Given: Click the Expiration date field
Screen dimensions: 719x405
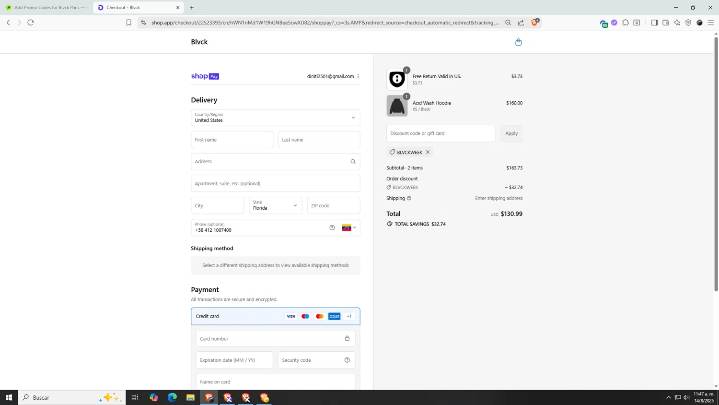Looking at the screenshot, I should (x=234, y=360).
